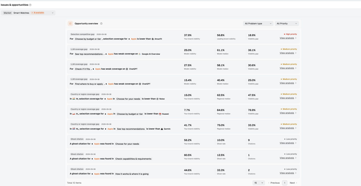Click the Huawei brand logo
This screenshot has width=361, height=186.
(x=160, y=114)
